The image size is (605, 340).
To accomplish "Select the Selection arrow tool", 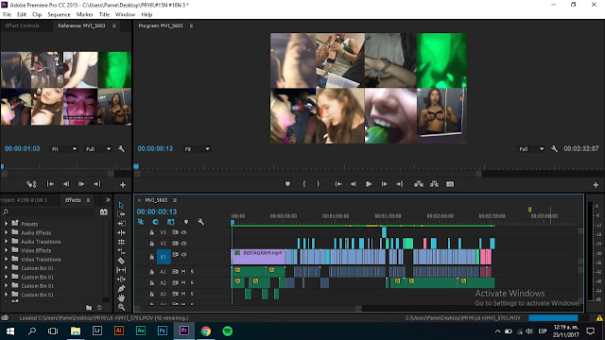I will [x=121, y=205].
